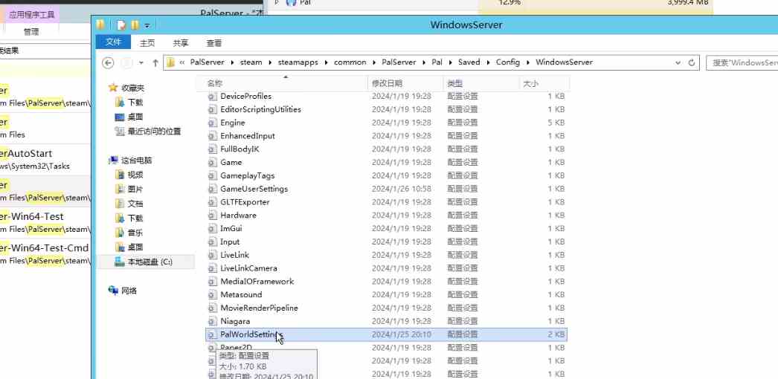Click the 5 KB size of Engine
The image size is (778, 379).
pos(556,123)
